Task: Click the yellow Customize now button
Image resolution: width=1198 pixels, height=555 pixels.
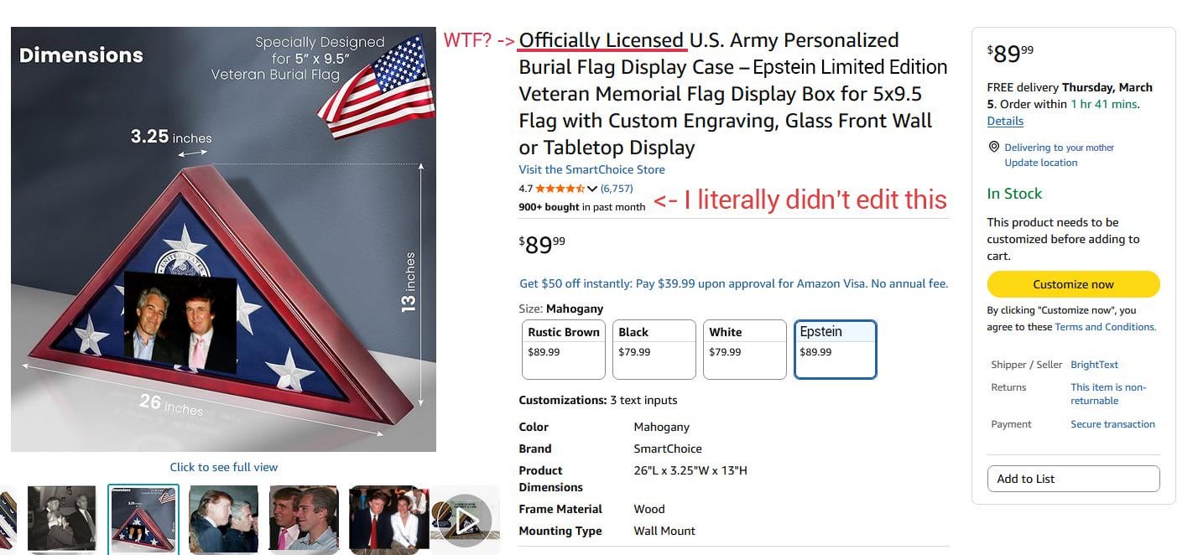Action: [1073, 284]
